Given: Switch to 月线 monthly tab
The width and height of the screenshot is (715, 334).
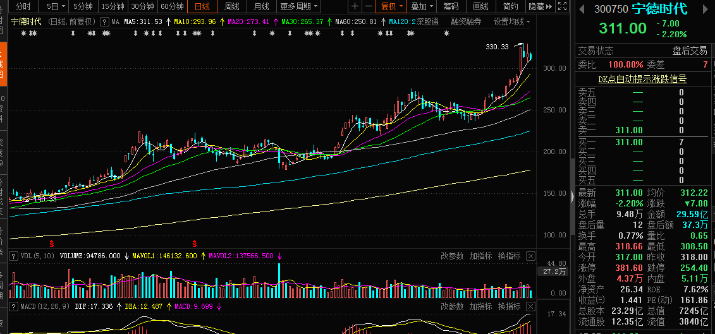Looking at the screenshot, I should (261, 6).
